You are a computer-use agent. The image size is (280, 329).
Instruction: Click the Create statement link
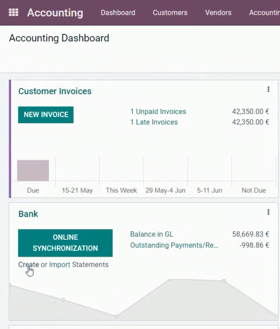[28, 265]
